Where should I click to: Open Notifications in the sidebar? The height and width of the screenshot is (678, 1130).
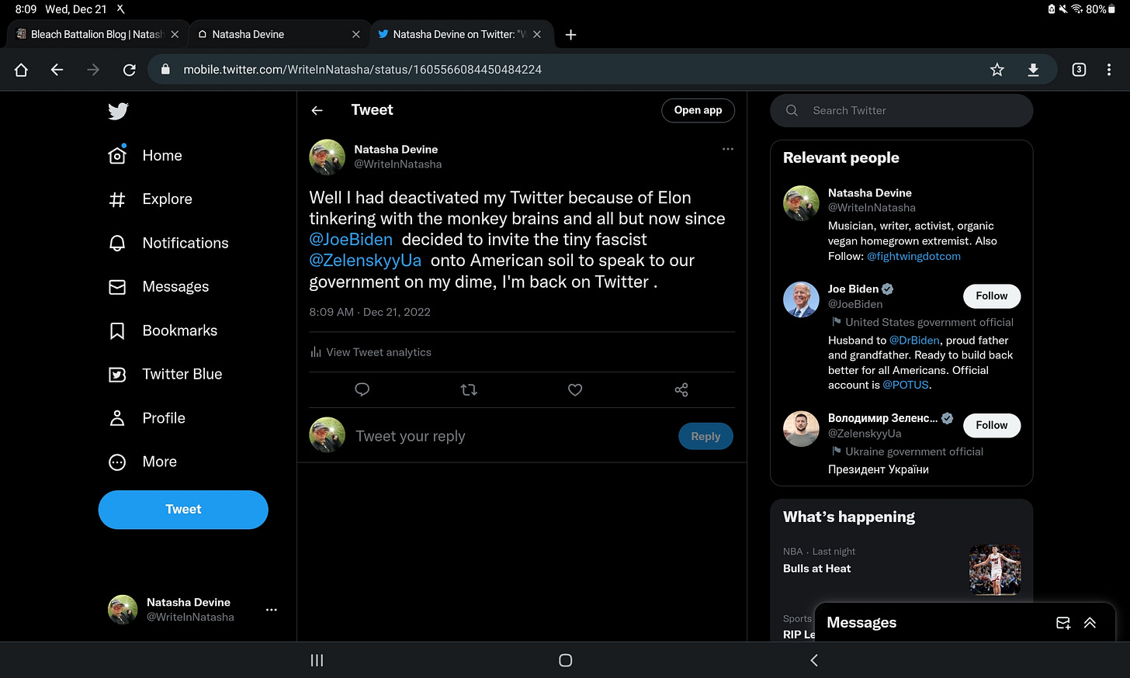pyautogui.click(x=168, y=243)
